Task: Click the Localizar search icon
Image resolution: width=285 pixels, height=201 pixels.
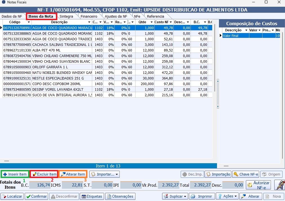Action: point(4,196)
